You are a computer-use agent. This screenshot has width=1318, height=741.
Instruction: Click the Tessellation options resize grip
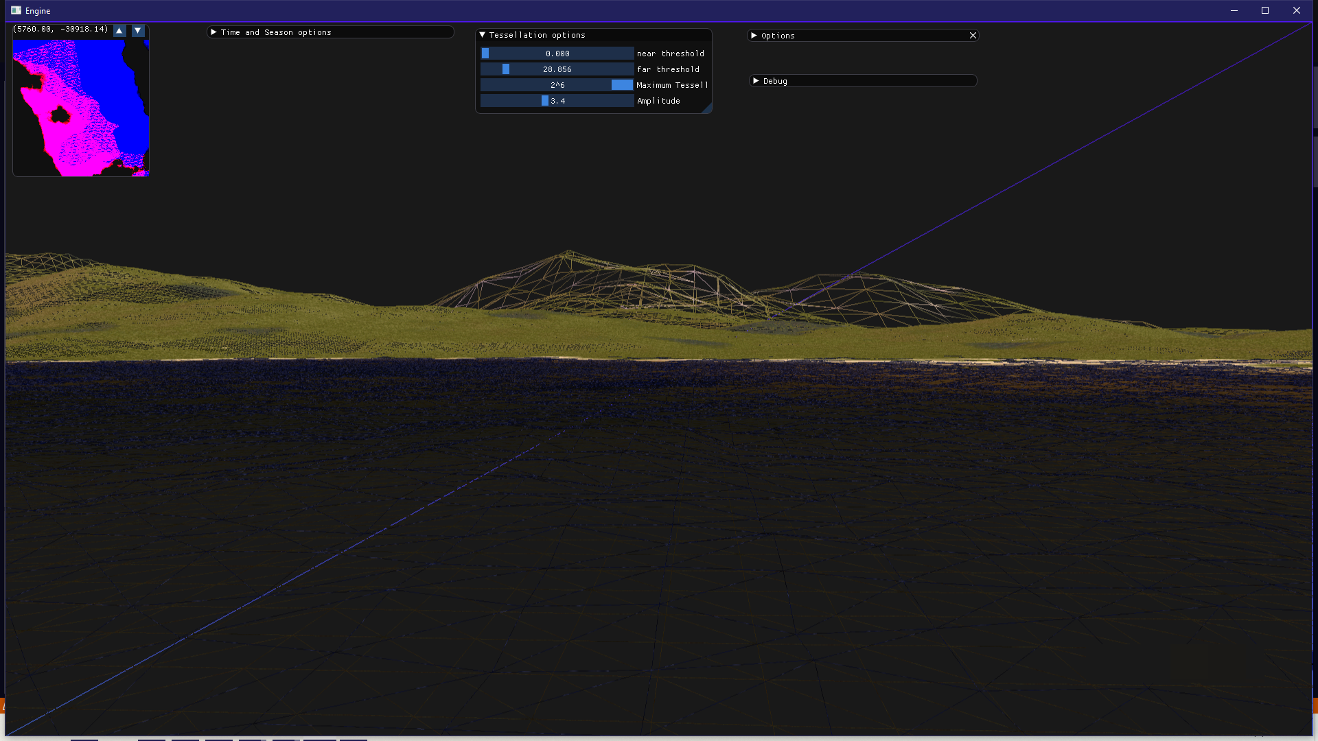[707, 108]
